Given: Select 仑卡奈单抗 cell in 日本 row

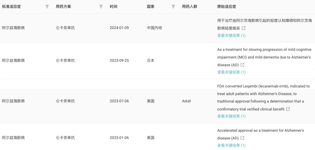Looking at the screenshot, I should click(x=65, y=60).
